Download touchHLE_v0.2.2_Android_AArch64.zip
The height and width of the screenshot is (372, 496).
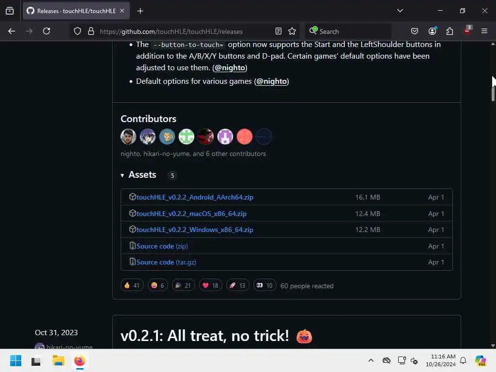click(x=195, y=197)
